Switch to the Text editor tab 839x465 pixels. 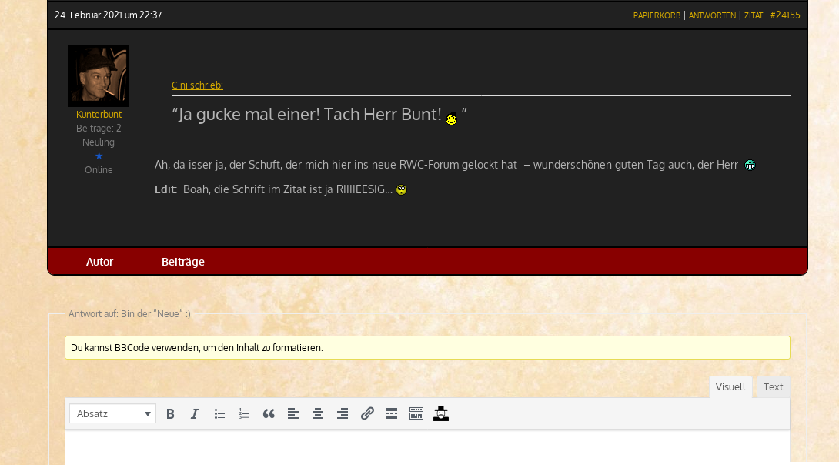tap(773, 386)
